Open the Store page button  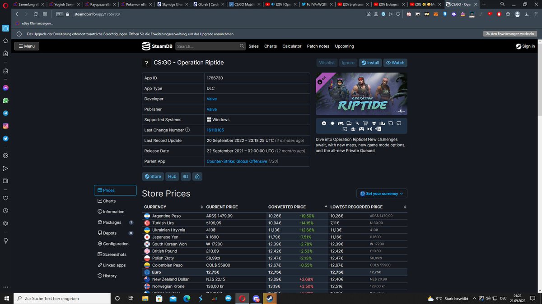point(153,177)
